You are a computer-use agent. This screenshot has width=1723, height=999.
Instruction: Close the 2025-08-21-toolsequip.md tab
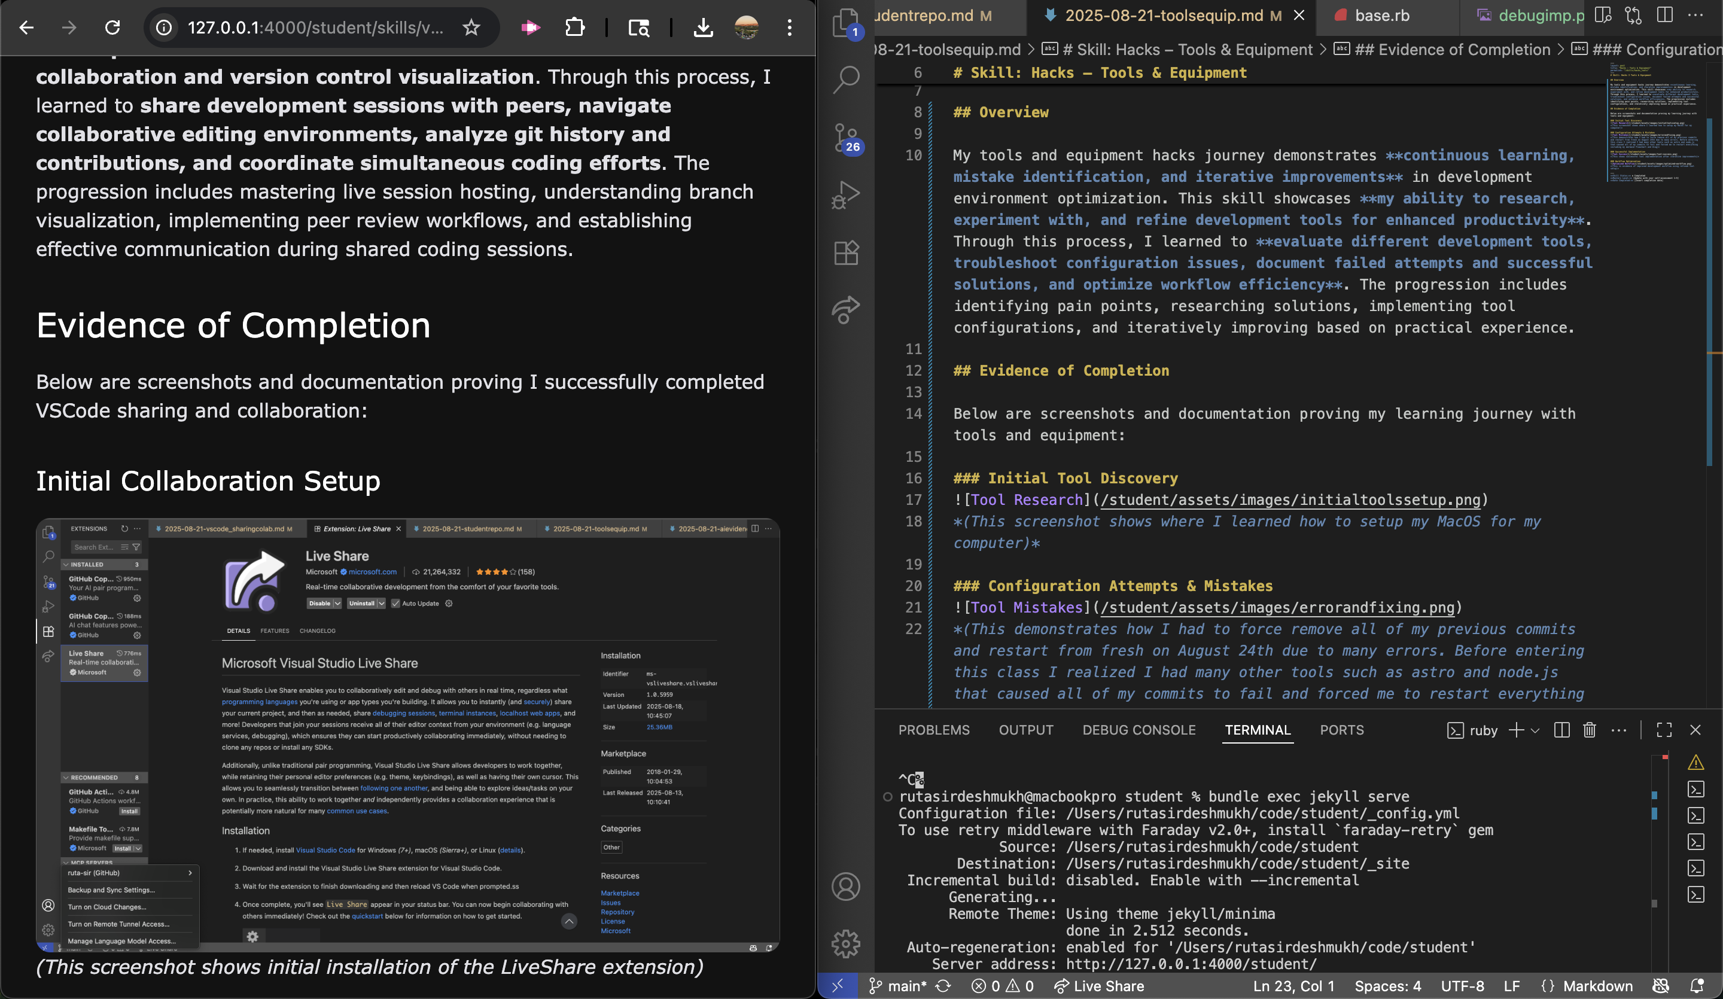pyautogui.click(x=1299, y=15)
